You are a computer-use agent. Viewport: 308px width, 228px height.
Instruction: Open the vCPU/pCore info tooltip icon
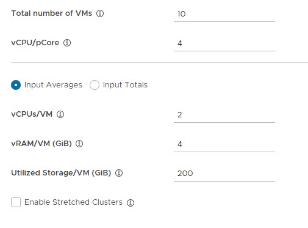(x=67, y=43)
